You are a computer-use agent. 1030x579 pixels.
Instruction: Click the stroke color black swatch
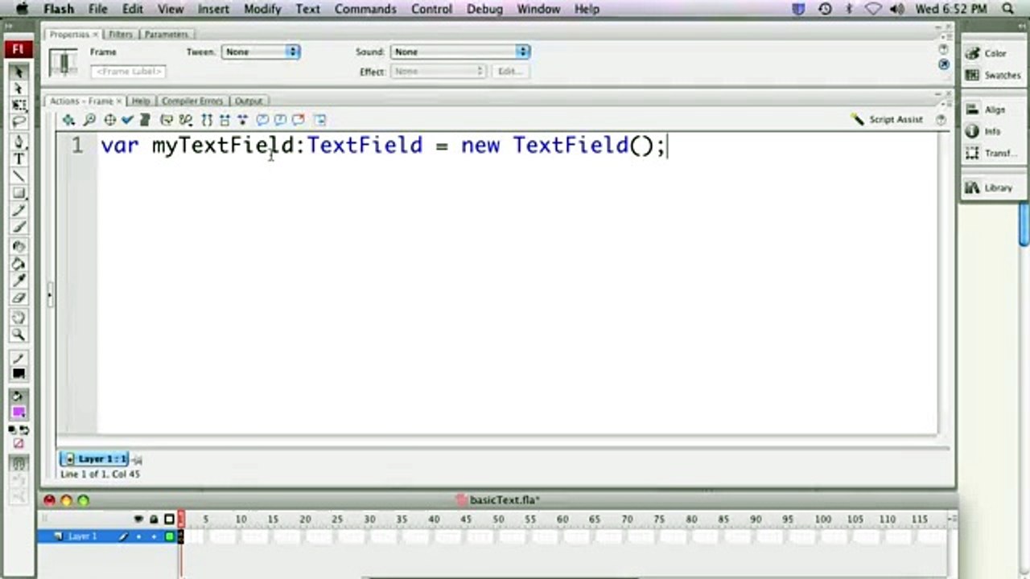coord(19,375)
